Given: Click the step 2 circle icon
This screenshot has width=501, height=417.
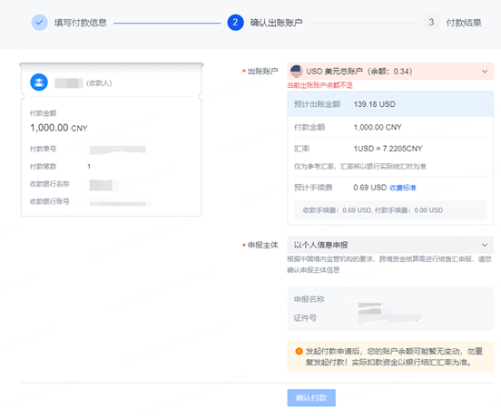Looking at the screenshot, I should (235, 23).
